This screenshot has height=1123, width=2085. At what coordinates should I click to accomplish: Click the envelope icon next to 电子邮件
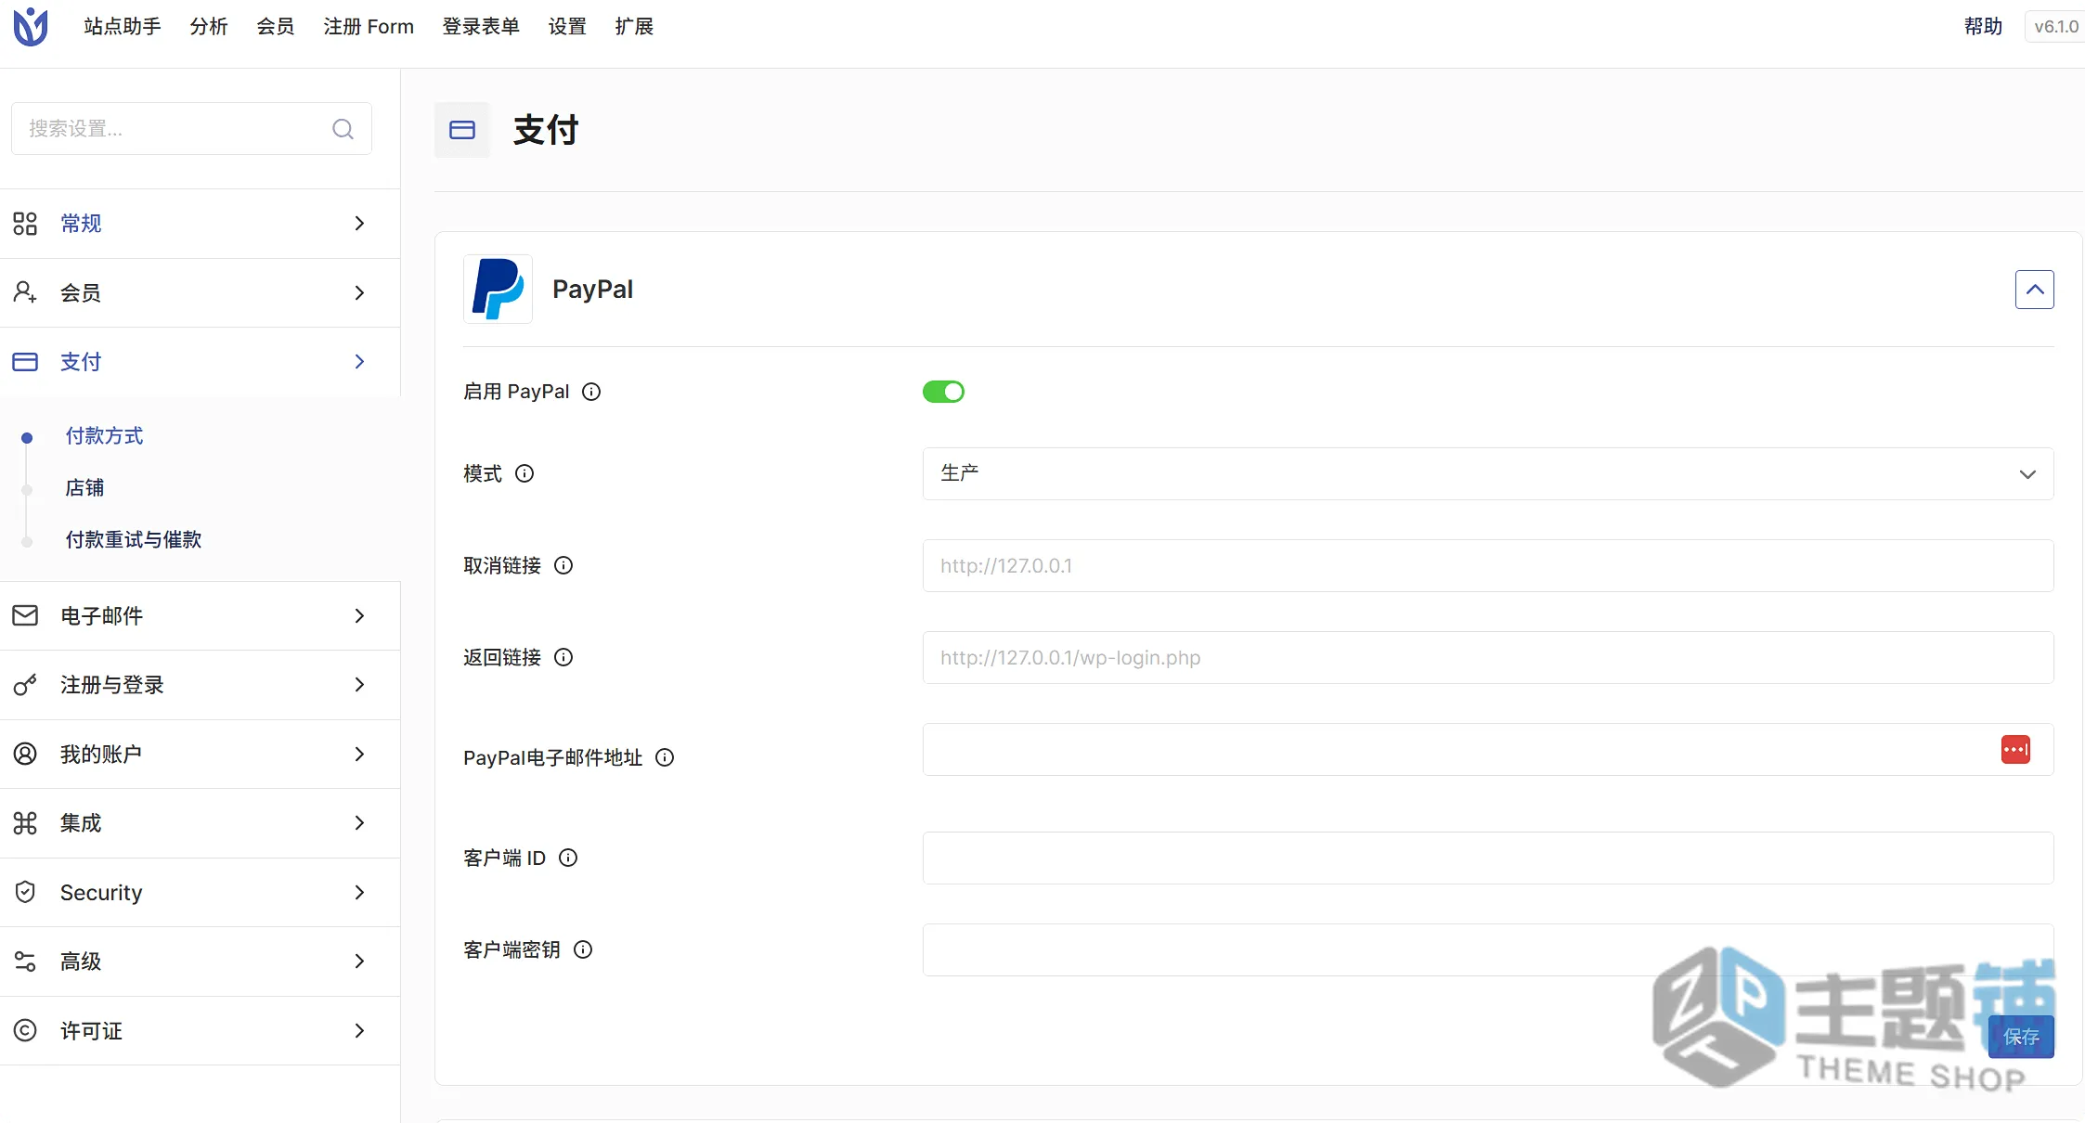click(25, 615)
